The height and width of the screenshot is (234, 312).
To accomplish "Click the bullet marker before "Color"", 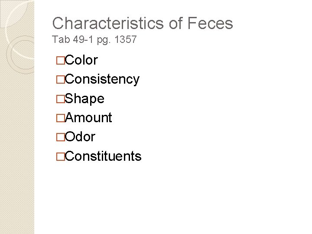I will (60, 61).
